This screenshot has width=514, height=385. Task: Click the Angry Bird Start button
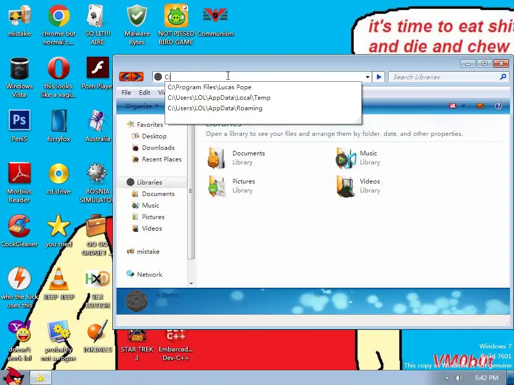pos(13,376)
